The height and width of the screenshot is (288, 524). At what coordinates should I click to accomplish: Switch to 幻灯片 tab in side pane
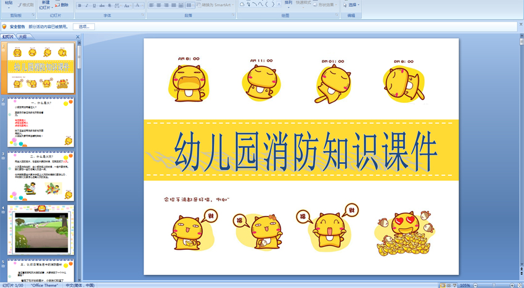coord(8,37)
